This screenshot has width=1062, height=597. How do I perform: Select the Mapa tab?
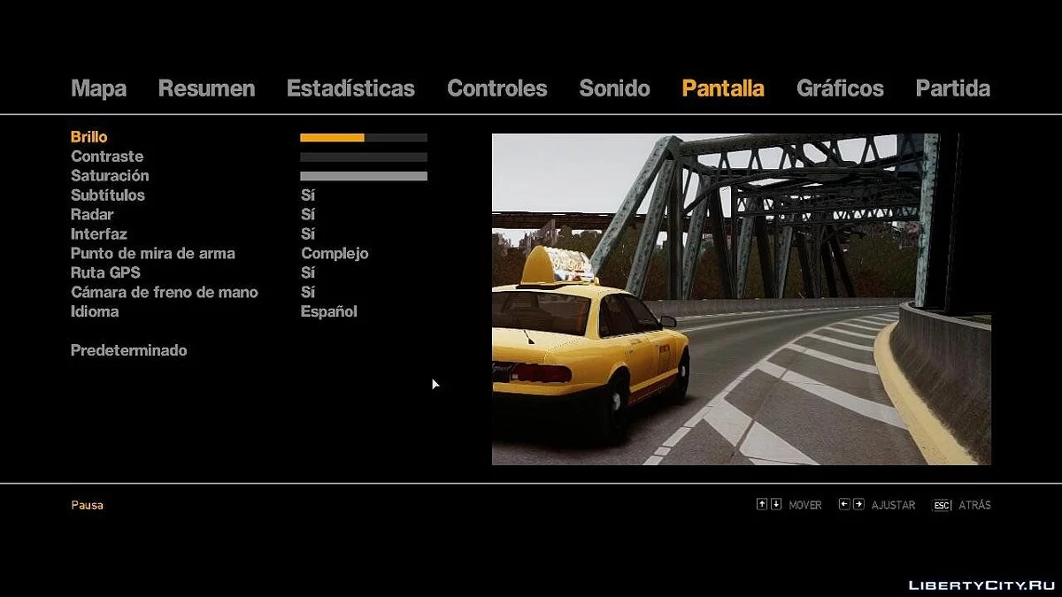[x=98, y=88]
